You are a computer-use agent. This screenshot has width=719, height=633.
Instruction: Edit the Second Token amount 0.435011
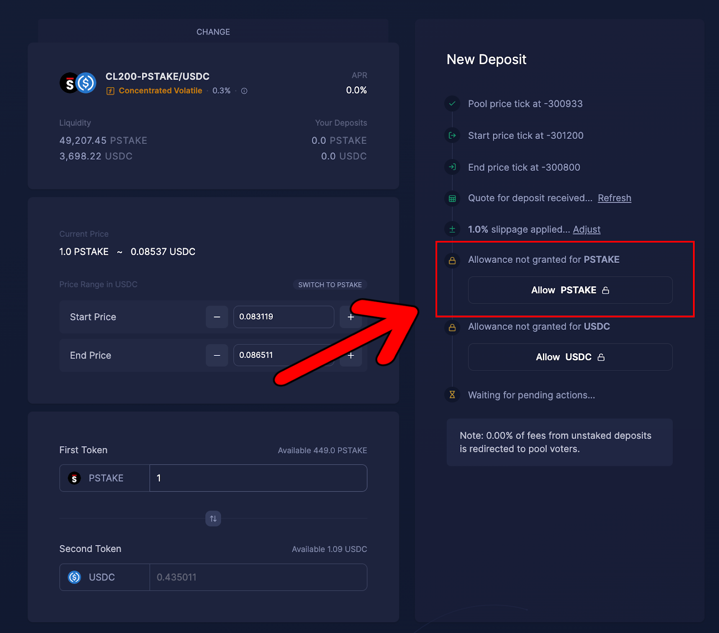pos(258,577)
